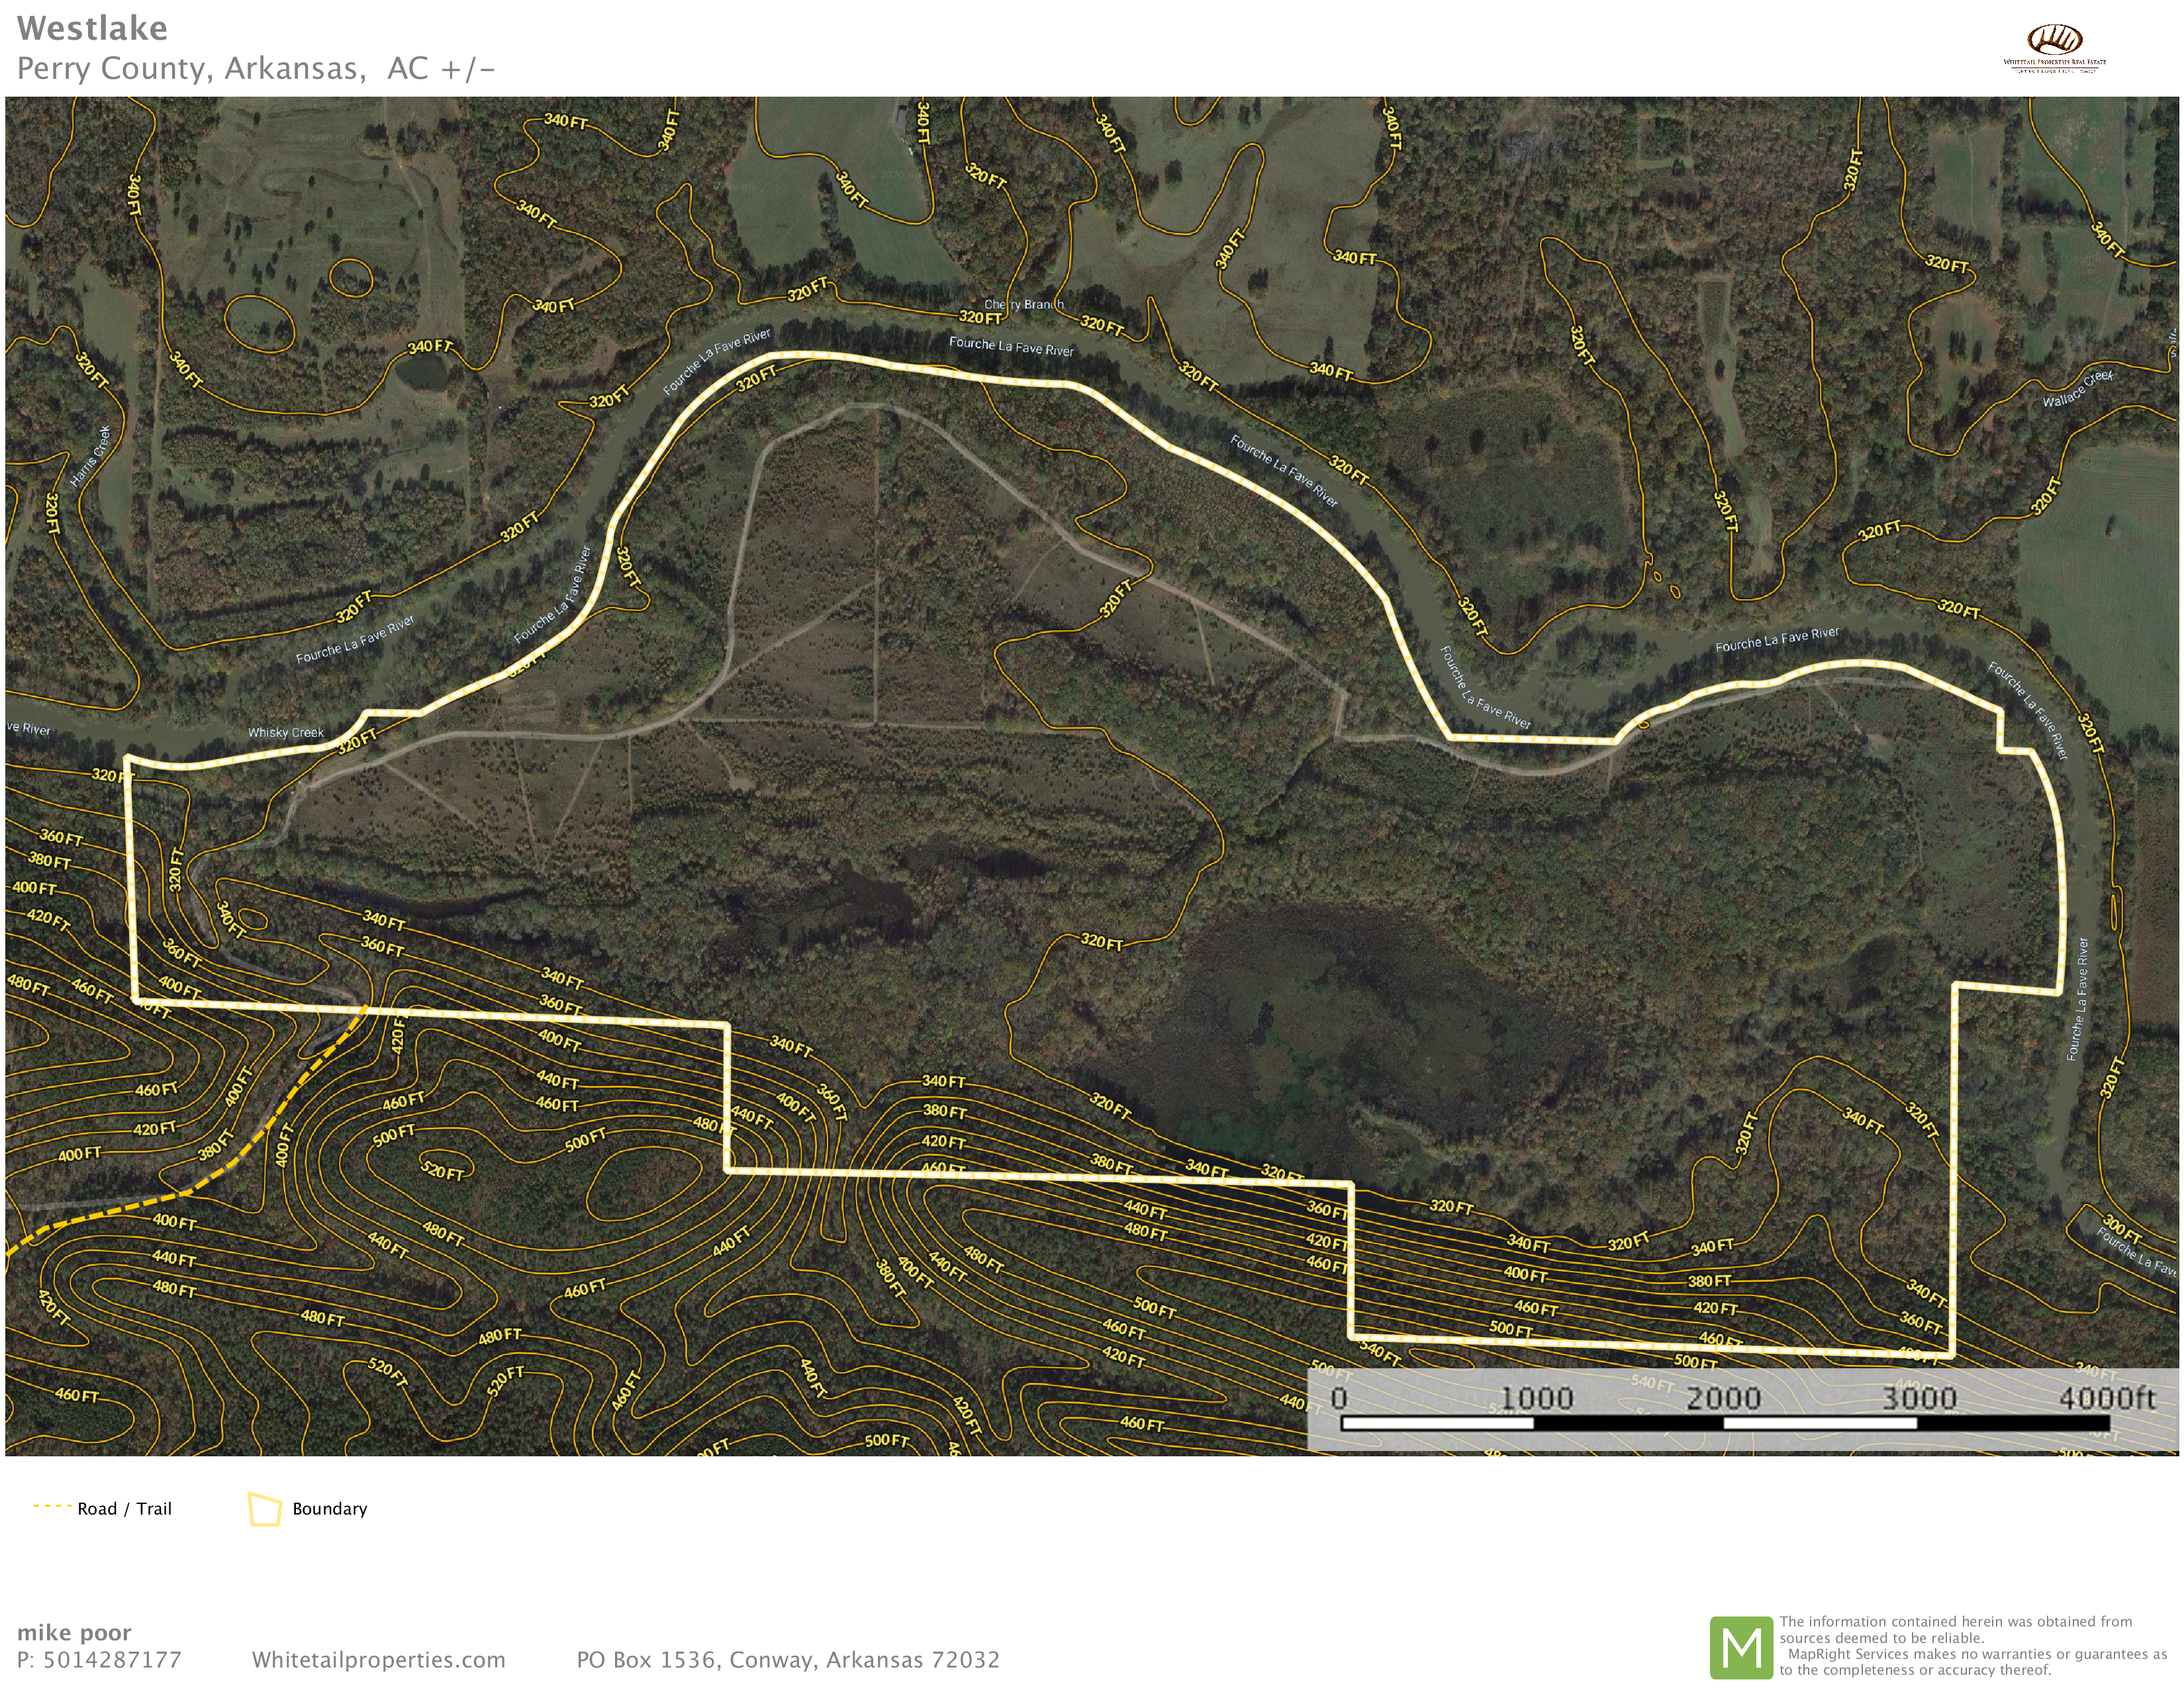
Task: Click the Whisky Creek map label
Action: coord(286,733)
